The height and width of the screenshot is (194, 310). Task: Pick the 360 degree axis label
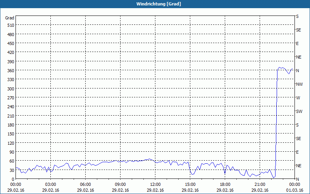point(11,71)
